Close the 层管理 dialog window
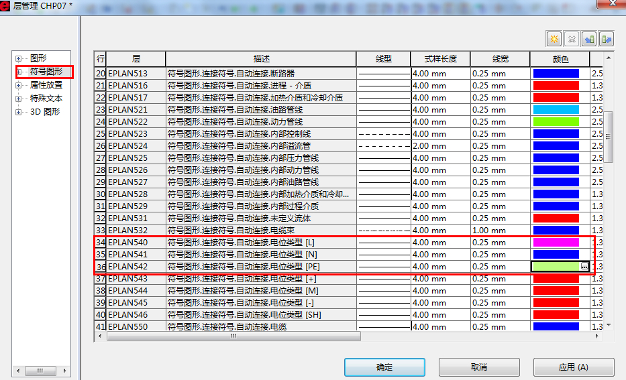Viewport: 626px width, 380px height. click(612, 3)
